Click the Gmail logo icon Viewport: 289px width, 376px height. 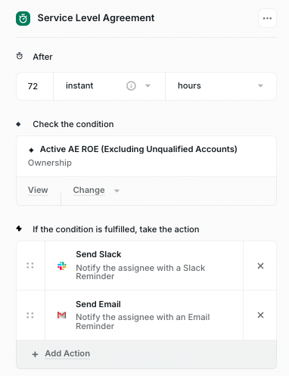tap(62, 315)
